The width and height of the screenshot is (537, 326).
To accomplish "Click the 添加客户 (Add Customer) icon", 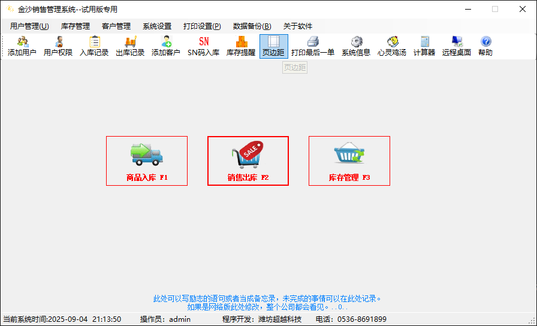I will [x=166, y=46].
